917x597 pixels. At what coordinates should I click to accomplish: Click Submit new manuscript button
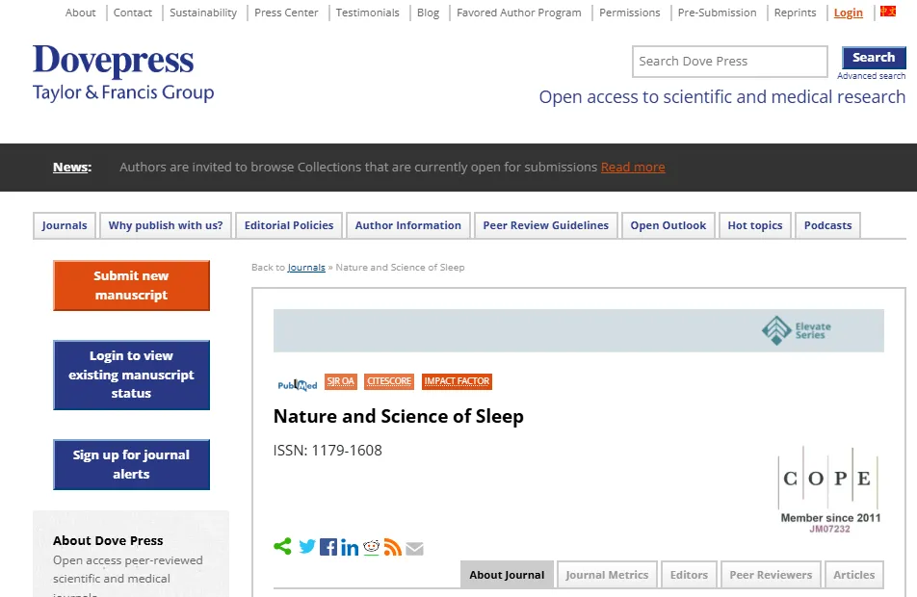132,285
